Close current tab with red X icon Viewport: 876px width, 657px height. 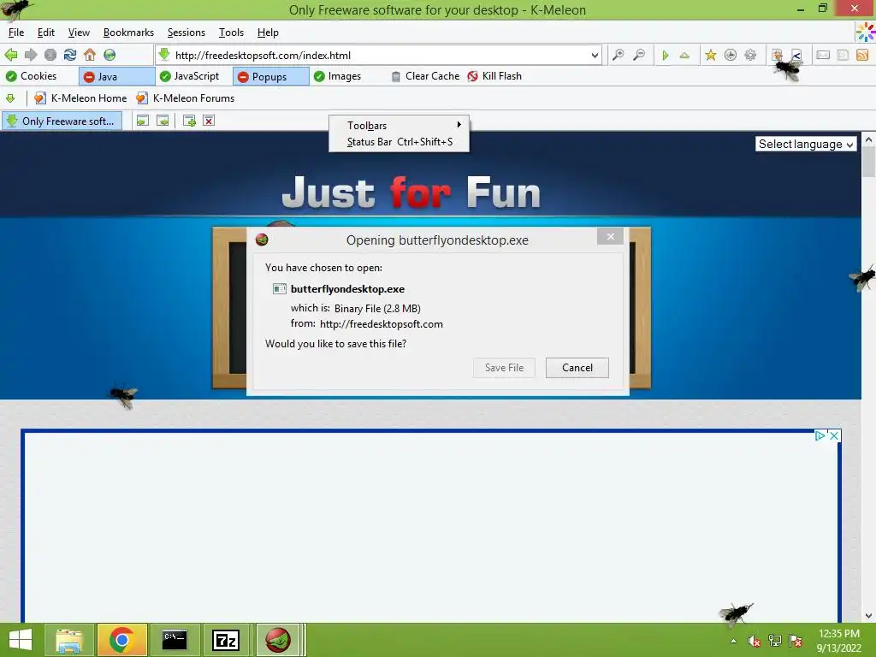click(x=209, y=121)
